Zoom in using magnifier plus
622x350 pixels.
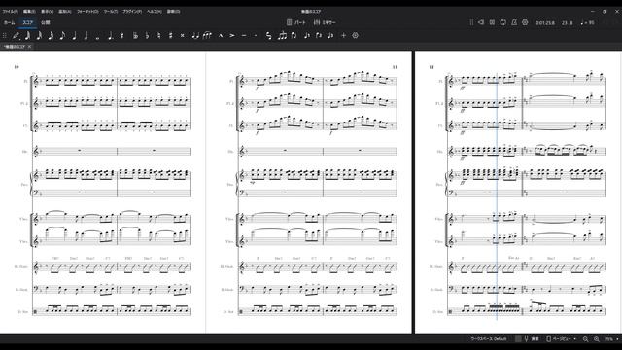click(x=597, y=339)
